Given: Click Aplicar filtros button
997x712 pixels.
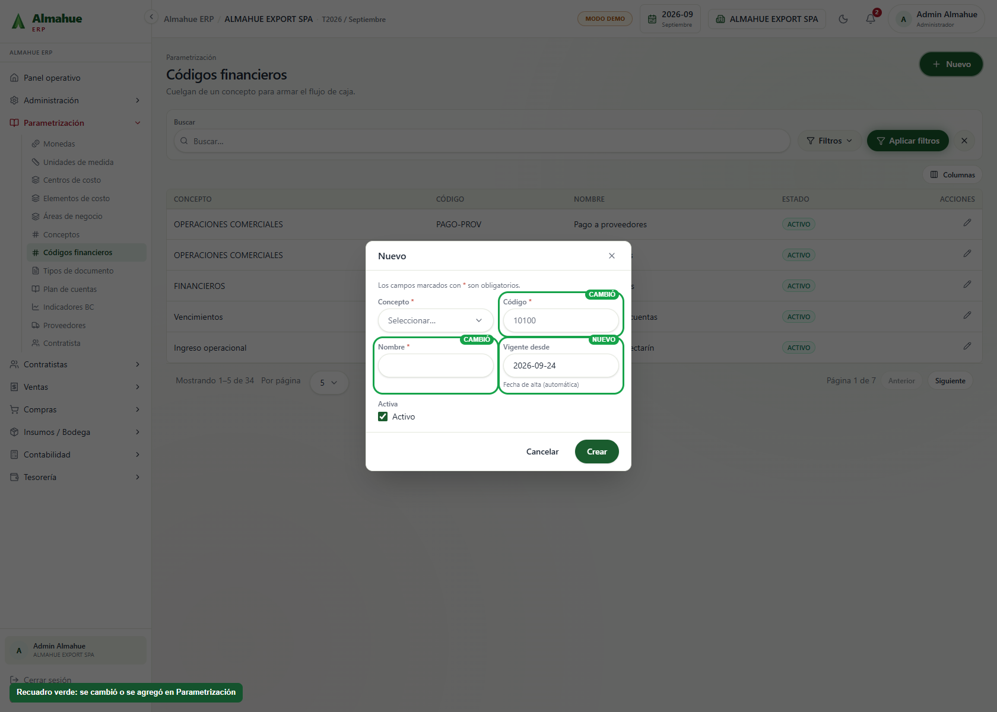Looking at the screenshot, I should coord(907,141).
